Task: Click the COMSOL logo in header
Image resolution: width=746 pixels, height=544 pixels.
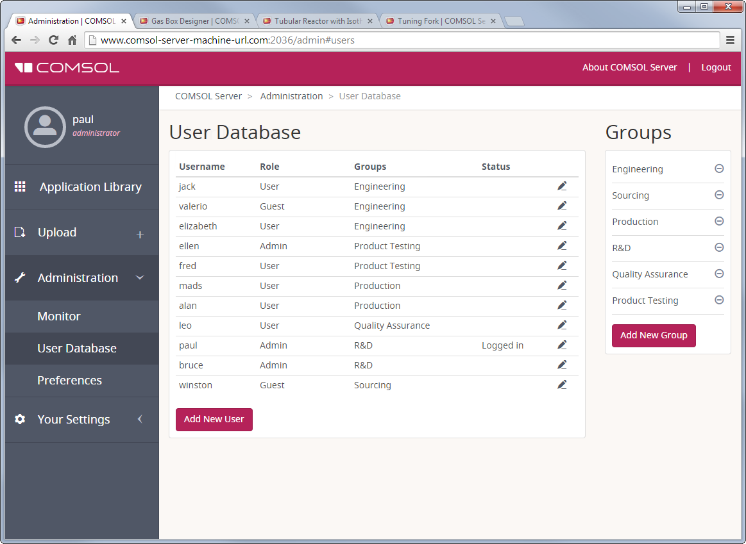Action: coord(67,67)
